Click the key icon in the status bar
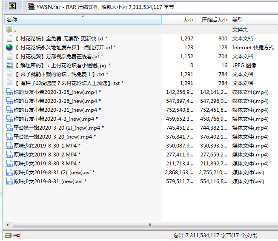This screenshot has height=241, width=278. click(x=16, y=235)
